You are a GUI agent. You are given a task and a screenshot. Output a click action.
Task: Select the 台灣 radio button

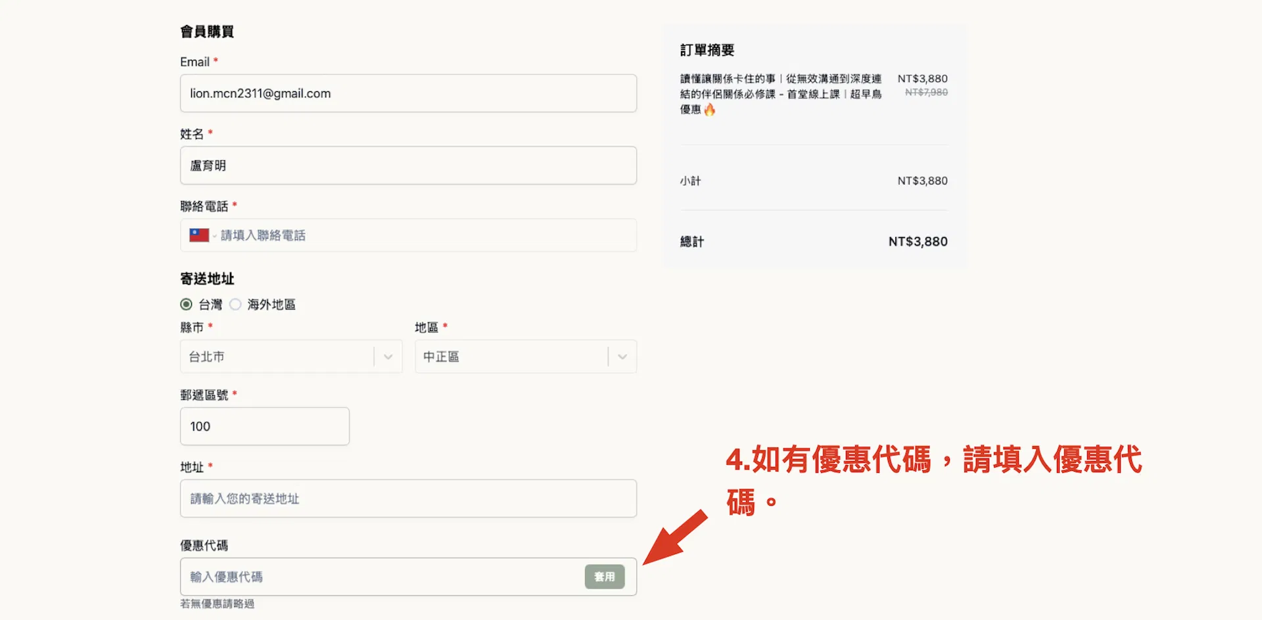[x=186, y=304]
